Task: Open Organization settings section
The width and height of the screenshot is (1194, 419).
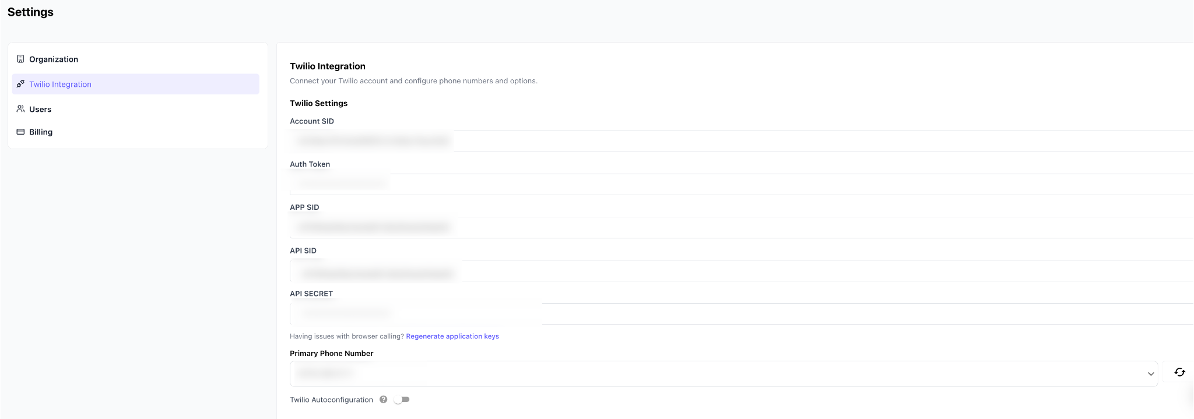Action: pyautogui.click(x=135, y=59)
